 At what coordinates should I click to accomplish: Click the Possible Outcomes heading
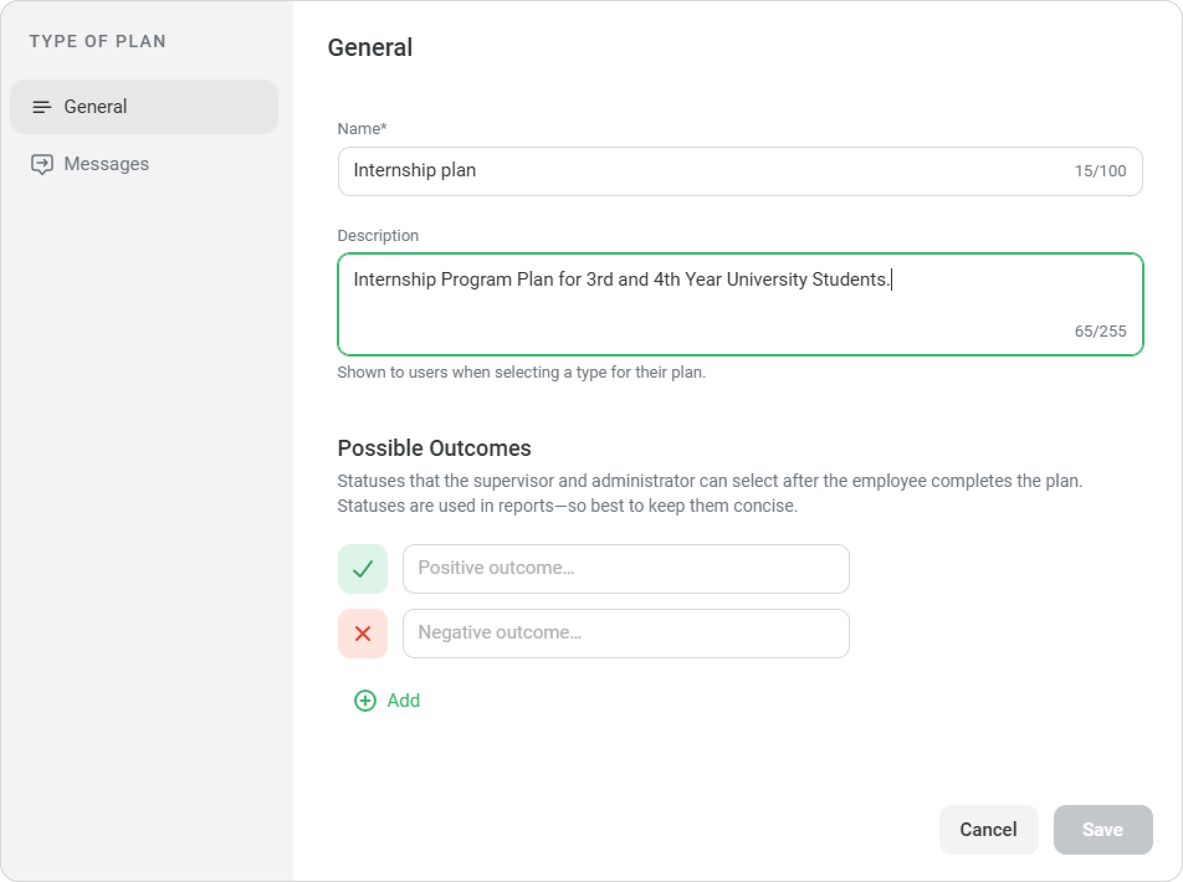point(434,448)
